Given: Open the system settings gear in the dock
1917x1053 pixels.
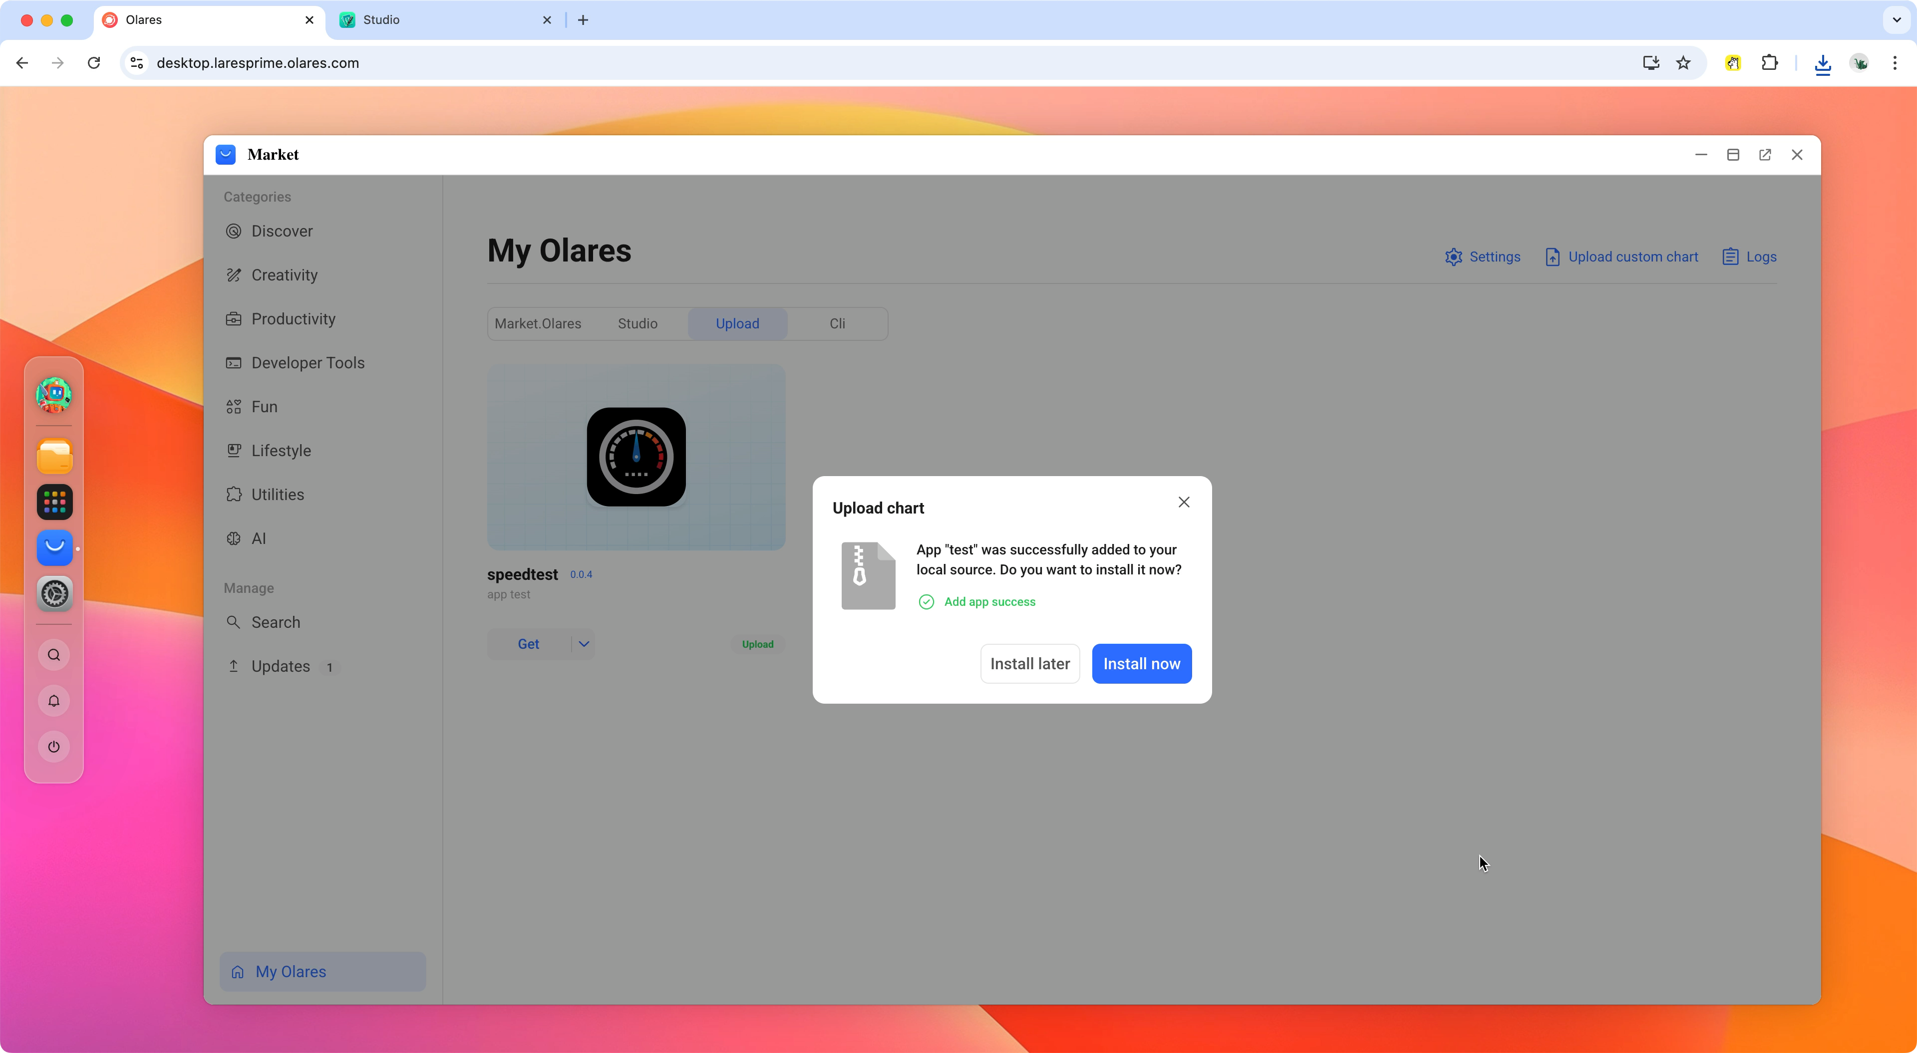Looking at the screenshot, I should pos(53,594).
